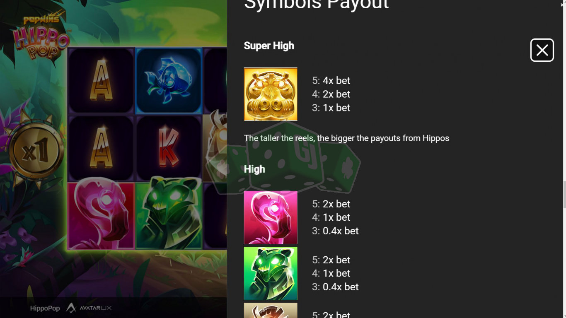Click the Super High section heading

click(269, 46)
